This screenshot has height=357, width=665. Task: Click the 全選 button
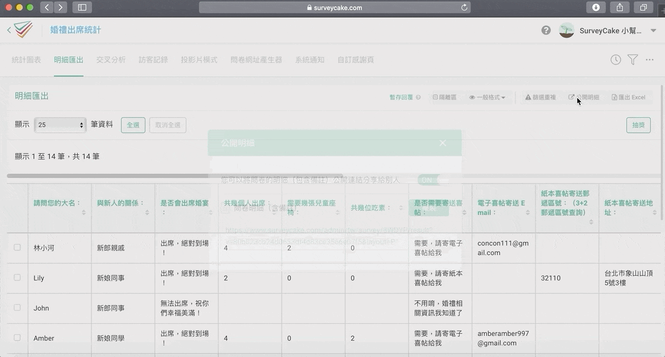[x=133, y=125]
